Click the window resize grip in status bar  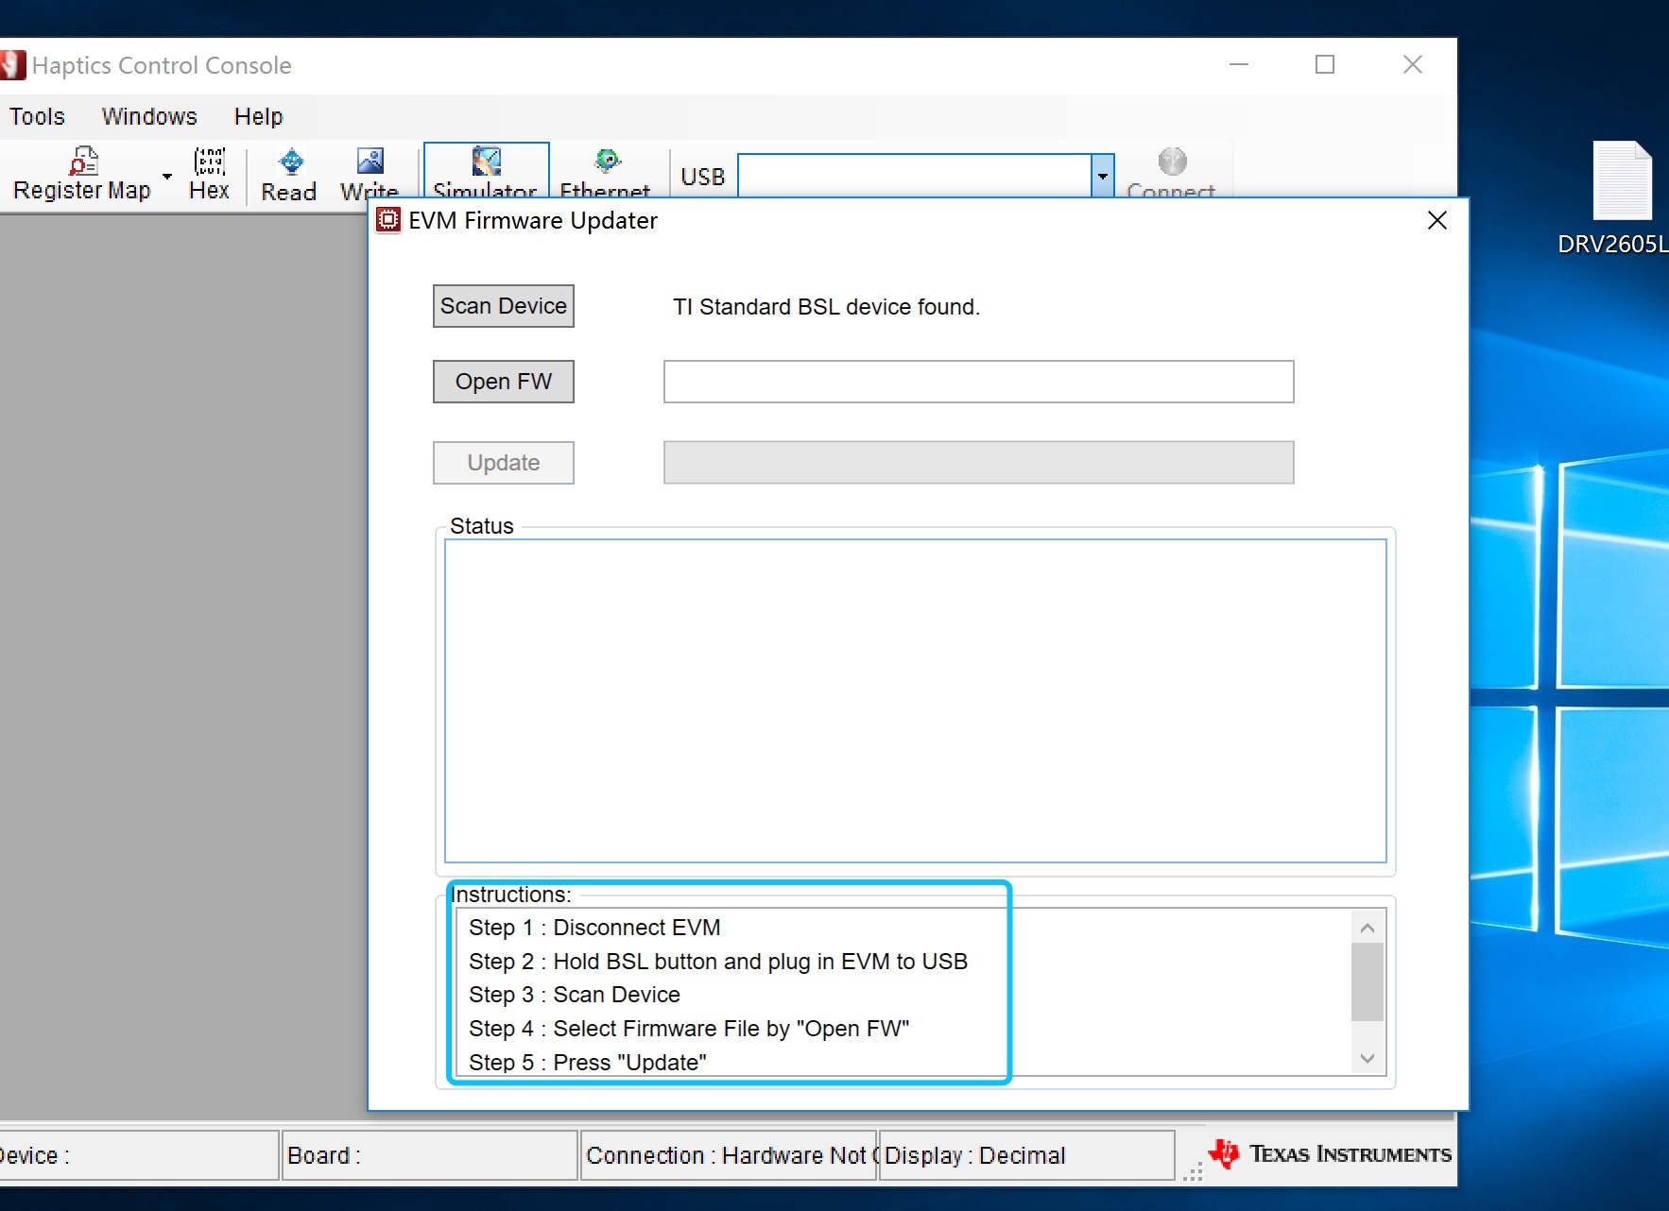tap(1193, 1171)
